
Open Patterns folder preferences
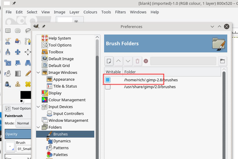click(x=61, y=148)
